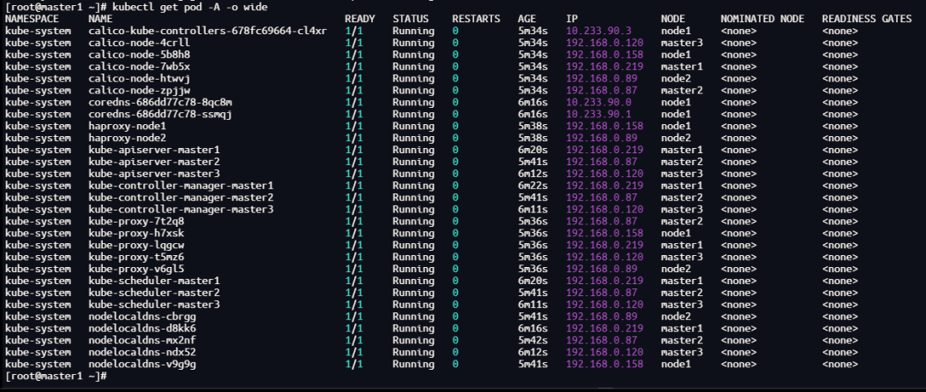Click Running status of kube-scheduler-master2
This screenshot has width=926, height=392.
(413, 293)
